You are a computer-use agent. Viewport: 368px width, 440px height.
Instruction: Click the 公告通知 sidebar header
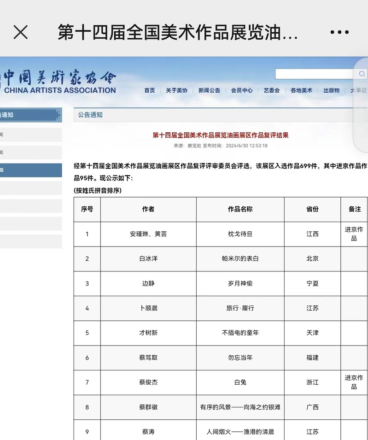pos(30,115)
